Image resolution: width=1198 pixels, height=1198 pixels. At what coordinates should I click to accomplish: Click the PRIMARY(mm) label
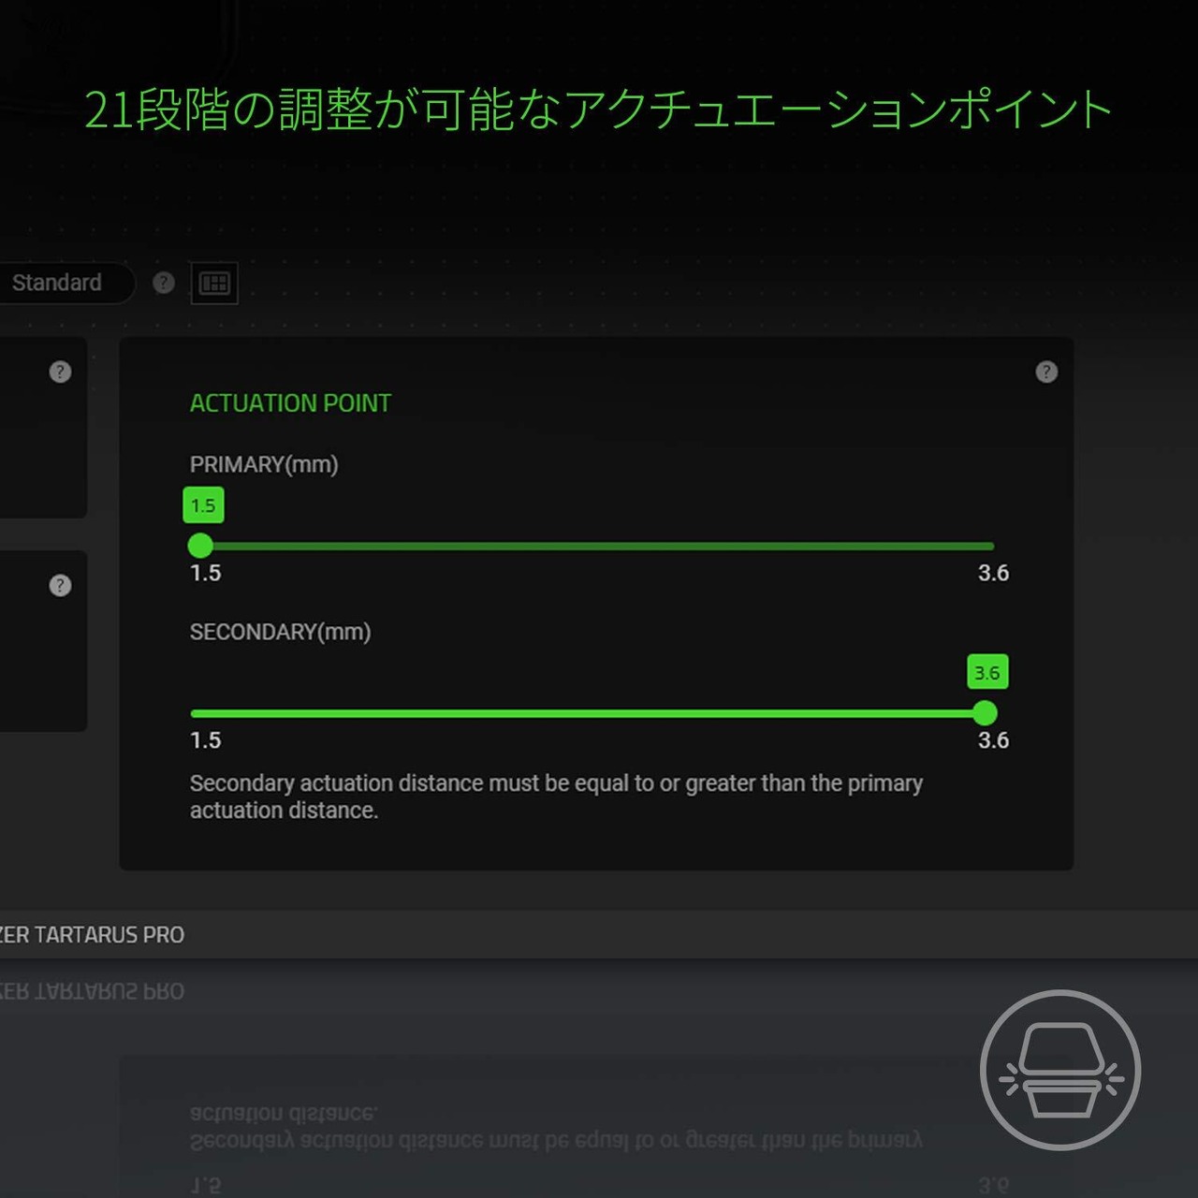[x=264, y=464]
